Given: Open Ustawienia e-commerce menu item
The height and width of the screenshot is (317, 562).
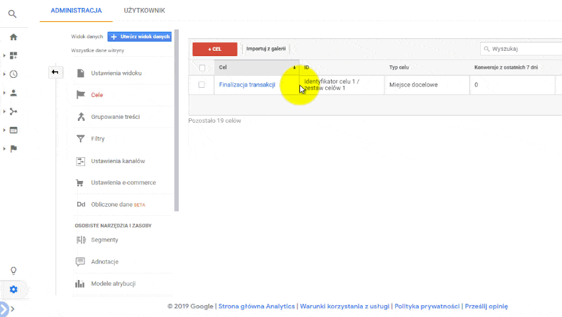Looking at the screenshot, I should point(123,183).
